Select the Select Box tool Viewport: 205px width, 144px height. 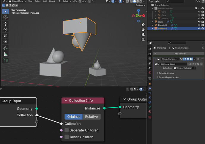(5, 12)
